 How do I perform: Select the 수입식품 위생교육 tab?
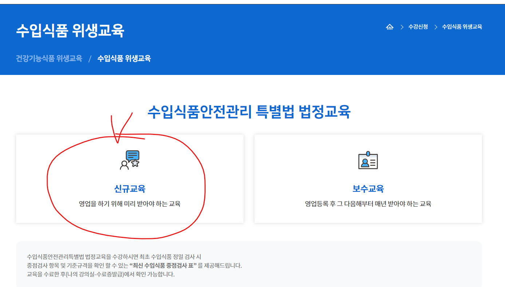124,58
